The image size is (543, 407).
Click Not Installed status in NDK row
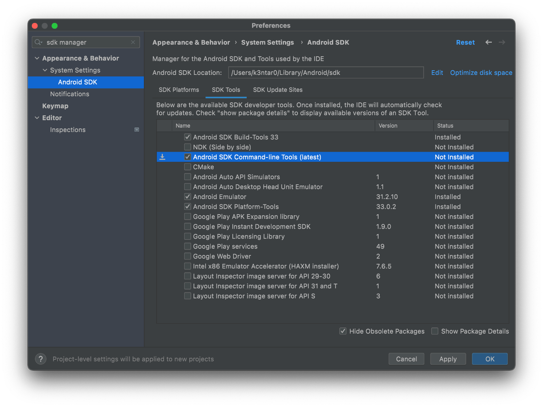pos(454,147)
